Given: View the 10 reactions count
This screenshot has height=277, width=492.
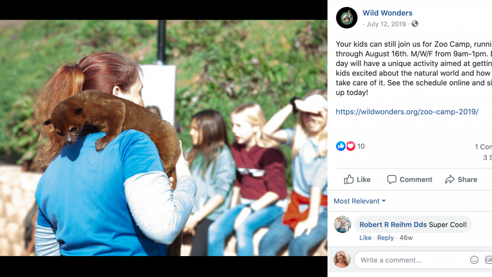Looking at the screenshot, I should [361, 146].
